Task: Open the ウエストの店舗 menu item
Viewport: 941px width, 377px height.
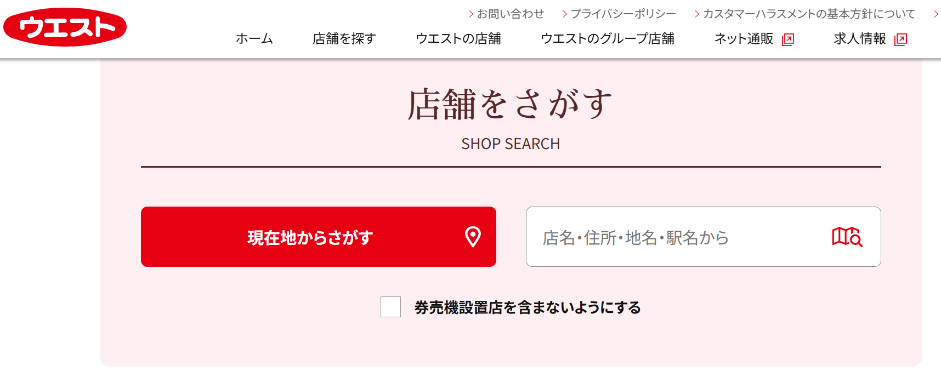Action: coord(458,39)
